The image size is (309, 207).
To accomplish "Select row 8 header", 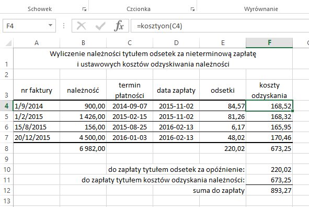I will (x=6, y=148).
